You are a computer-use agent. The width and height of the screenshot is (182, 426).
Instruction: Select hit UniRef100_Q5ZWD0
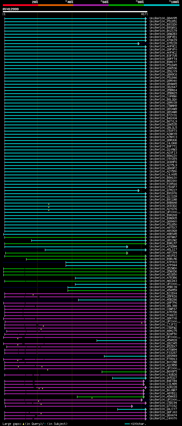click(163, 268)
